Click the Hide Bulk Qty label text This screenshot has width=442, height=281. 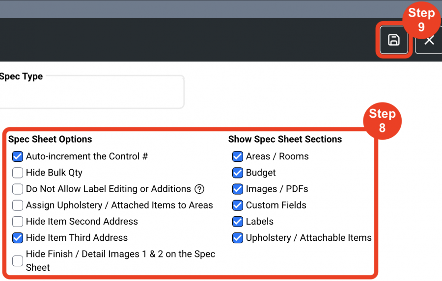coord(54,173)
